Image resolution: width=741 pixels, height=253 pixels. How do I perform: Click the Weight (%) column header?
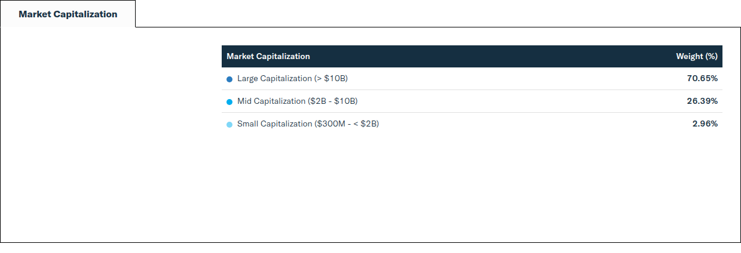(x=697, y=56)
